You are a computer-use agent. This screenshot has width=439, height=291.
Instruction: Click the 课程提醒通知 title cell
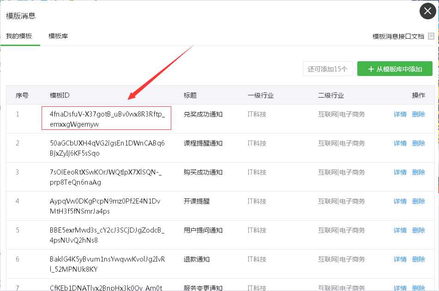click(203, 143)
